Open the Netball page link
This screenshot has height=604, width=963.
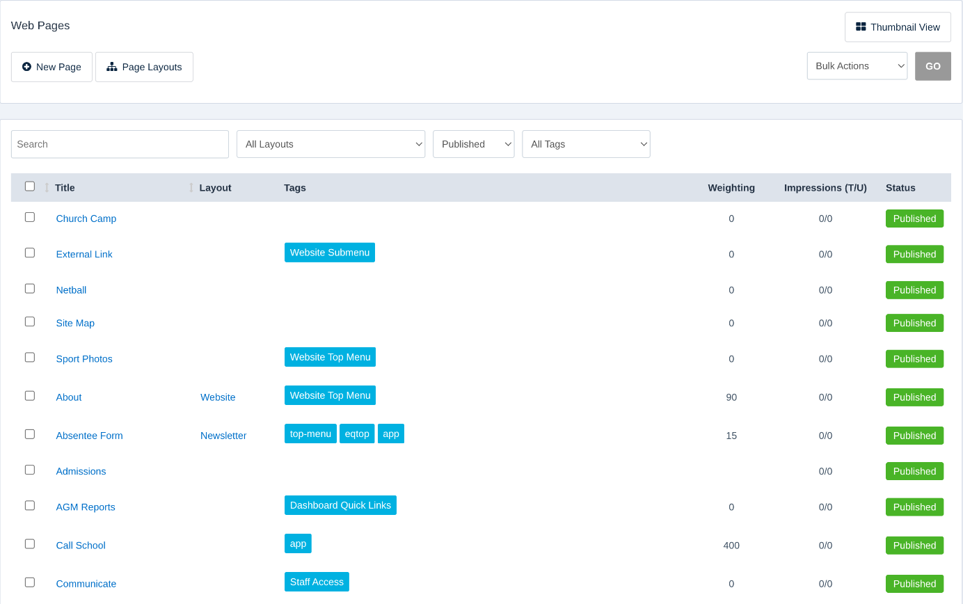pos(71,289)
